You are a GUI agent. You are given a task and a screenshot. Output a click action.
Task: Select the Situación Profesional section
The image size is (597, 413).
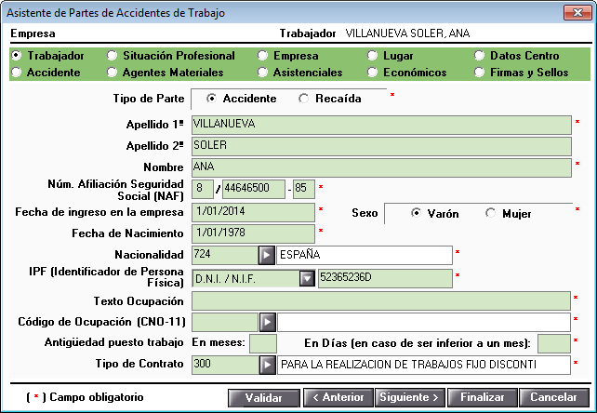112,56
